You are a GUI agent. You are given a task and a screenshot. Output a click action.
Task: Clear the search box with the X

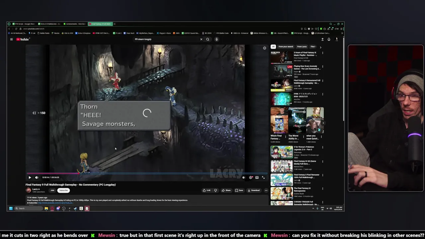tap(201, 39)
